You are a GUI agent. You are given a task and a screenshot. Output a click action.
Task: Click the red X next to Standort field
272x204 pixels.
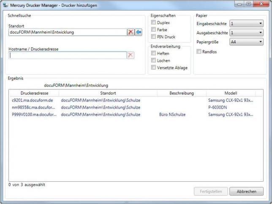click(131, 32)
